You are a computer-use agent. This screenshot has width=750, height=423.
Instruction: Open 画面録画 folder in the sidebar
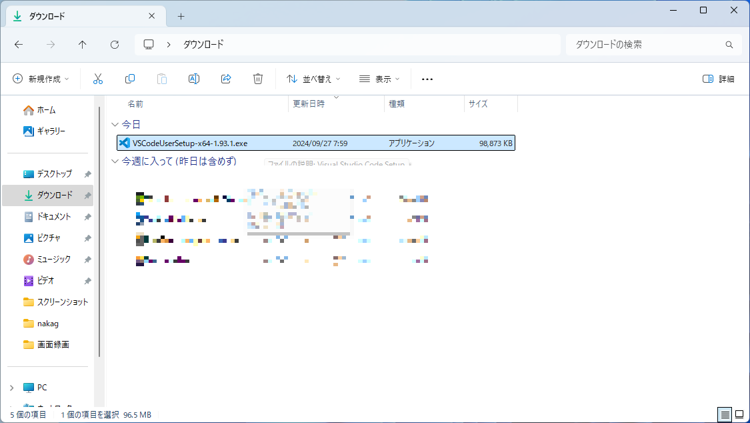tap(47, 344)
